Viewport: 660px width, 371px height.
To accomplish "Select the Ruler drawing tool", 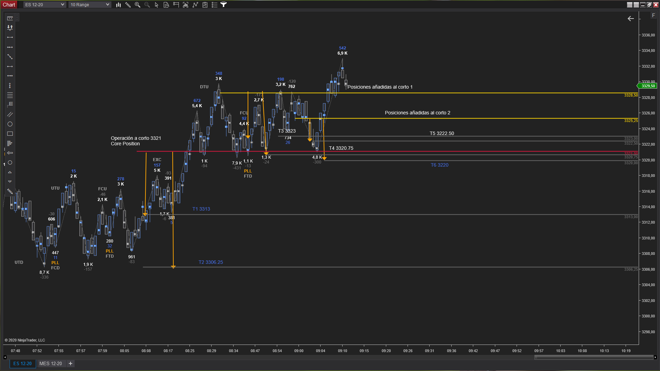I will tap(10, 18).
